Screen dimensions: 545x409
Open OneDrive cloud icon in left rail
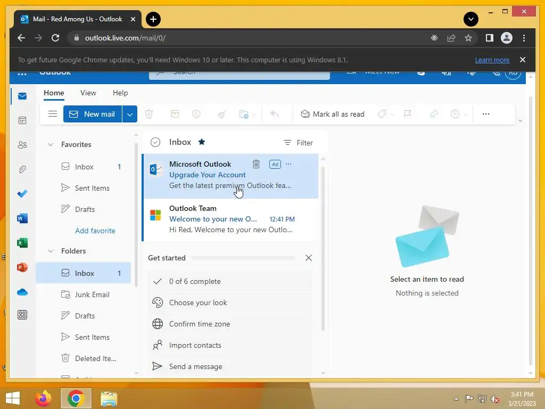pyautogui.click(x=22, y=292)
